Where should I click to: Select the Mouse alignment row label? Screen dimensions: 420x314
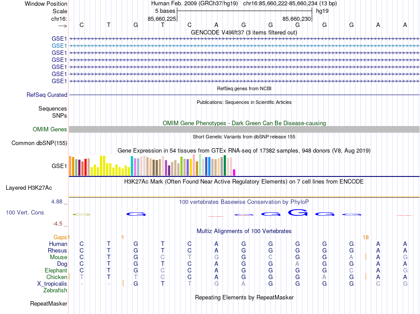pos(58,257)
